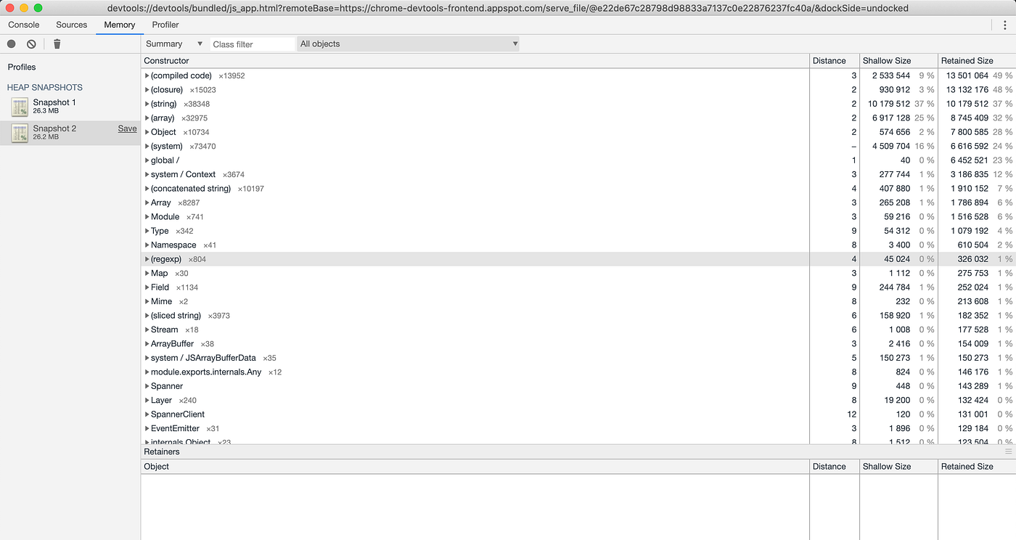Open the Retainers panel hamburger menu
The width and height of the screenshot is (1016, 540).
(x=1009, y=451)
